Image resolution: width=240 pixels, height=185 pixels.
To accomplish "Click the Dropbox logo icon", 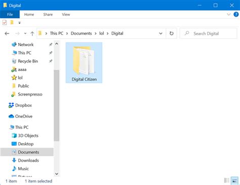I will (x=11, y=105).
